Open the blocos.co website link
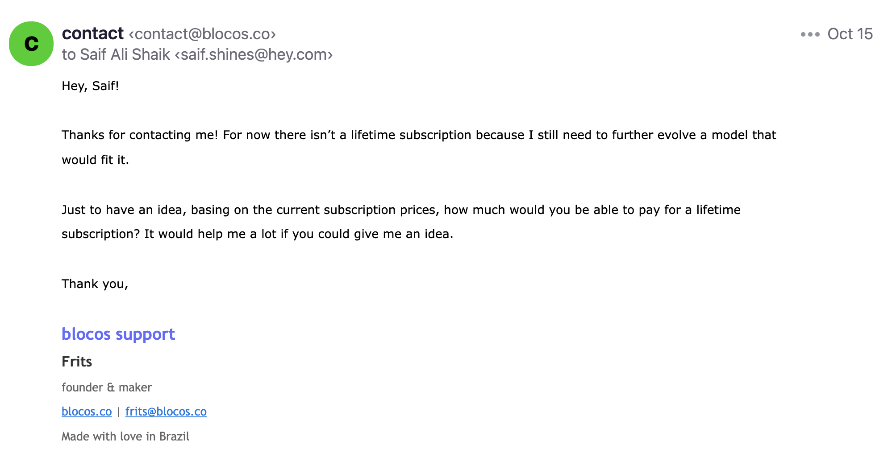 click(87, 412)
